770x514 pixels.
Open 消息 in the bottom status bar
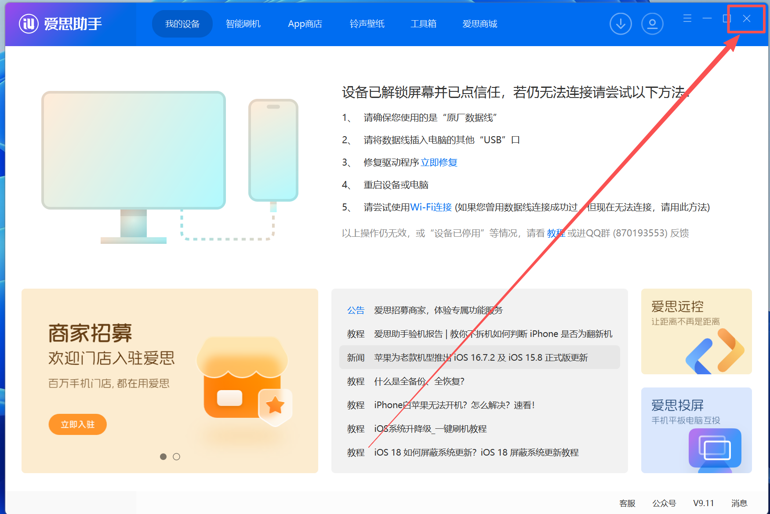pos(739,503)
